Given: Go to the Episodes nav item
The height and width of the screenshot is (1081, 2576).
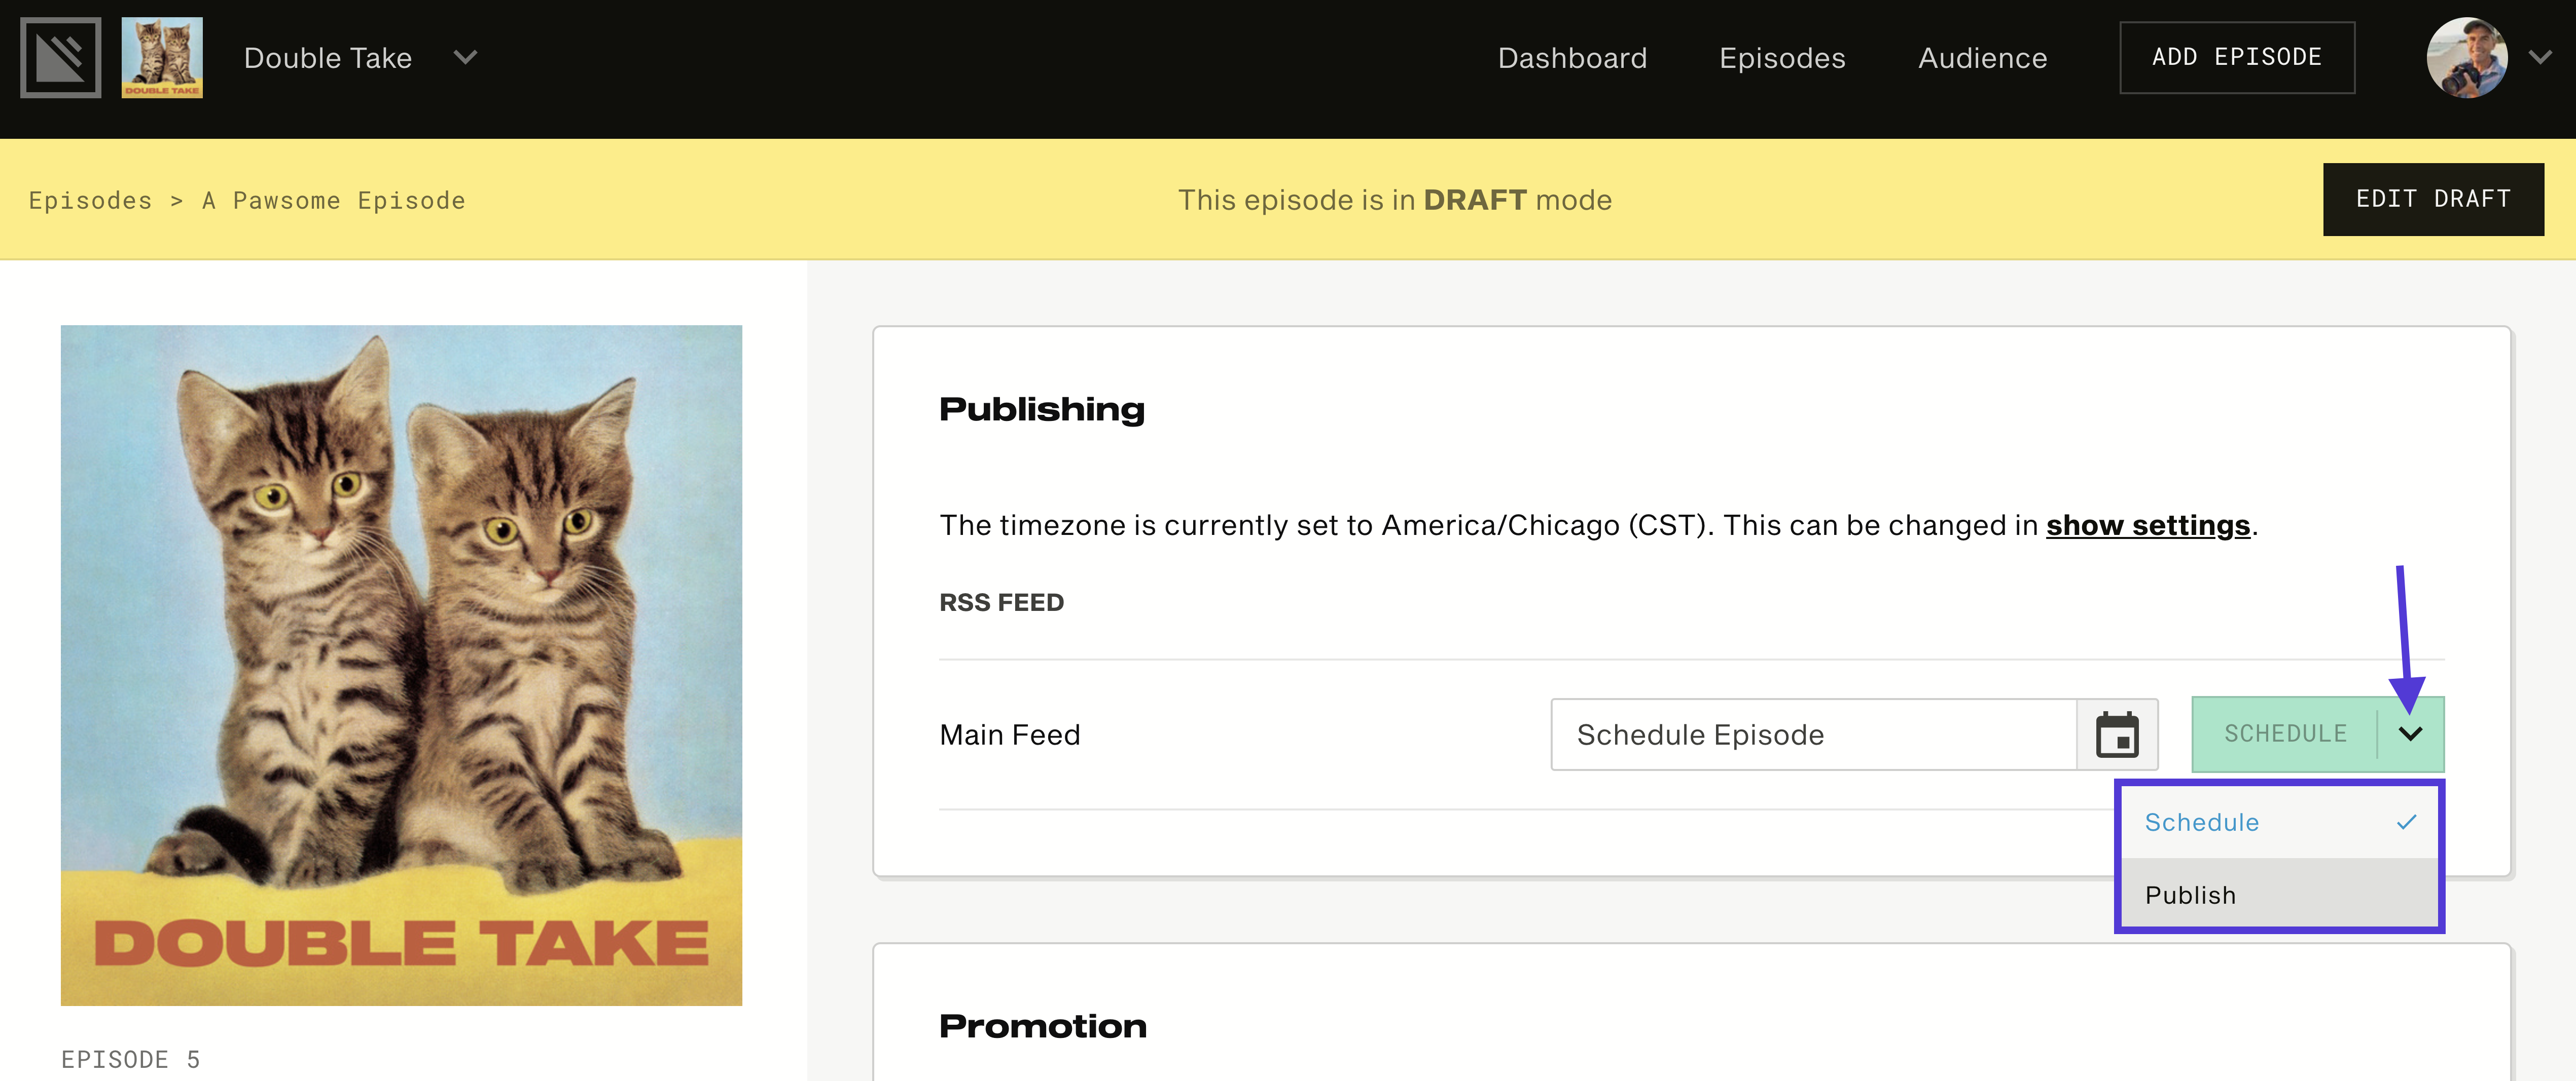Looking at the screenshot, I should coord(1782,58).
